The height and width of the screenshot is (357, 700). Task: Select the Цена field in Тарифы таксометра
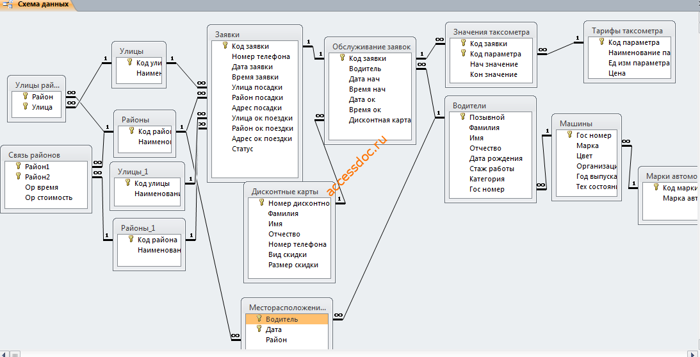click(617, 73)
